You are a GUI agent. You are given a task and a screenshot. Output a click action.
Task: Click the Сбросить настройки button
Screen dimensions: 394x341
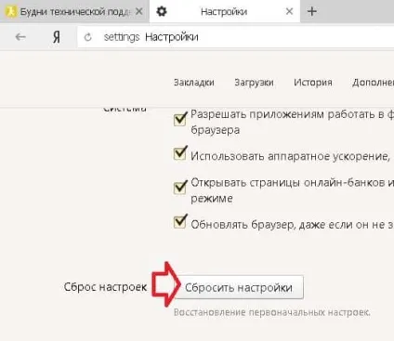(x=239, y=287)
